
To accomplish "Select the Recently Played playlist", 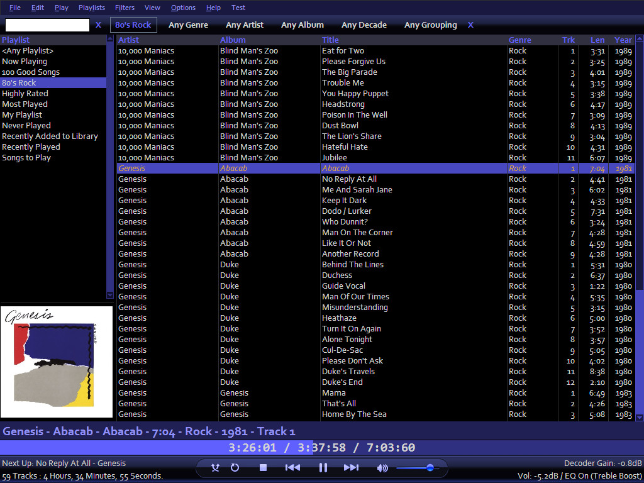I will (x=53, y=147).
